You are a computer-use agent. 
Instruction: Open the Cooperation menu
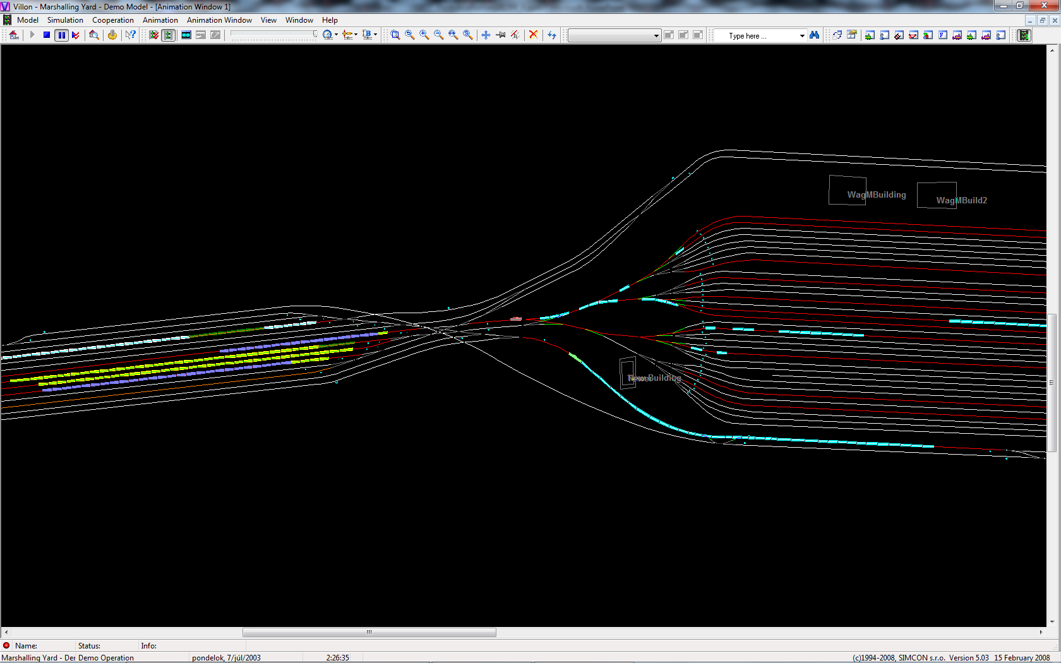(113, 20)
